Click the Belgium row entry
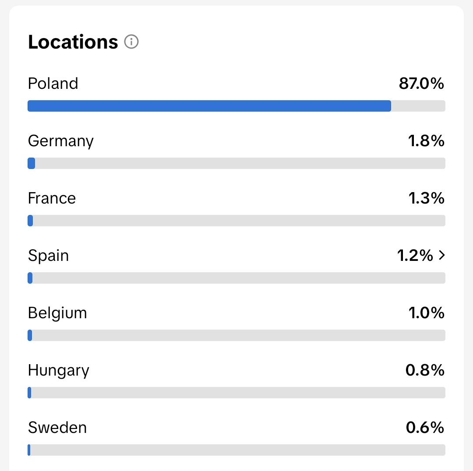Image resolution: width=473 pixels, height=471 pixels. coord(57,313)
